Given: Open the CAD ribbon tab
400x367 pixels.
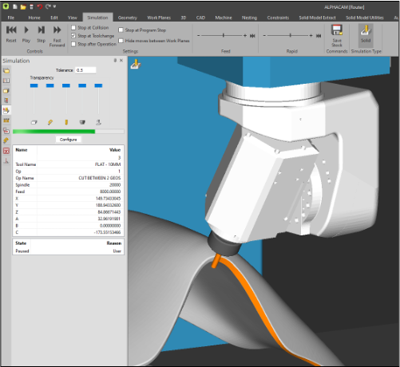Looking at the screenshot, I should point(200,18).
